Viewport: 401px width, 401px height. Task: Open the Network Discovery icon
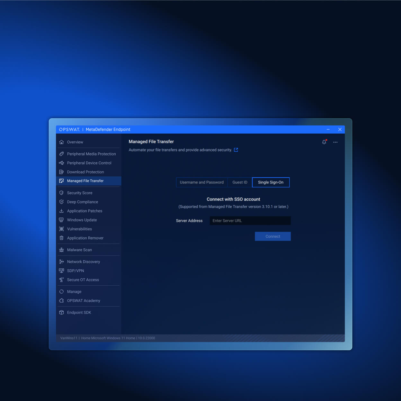61,262
